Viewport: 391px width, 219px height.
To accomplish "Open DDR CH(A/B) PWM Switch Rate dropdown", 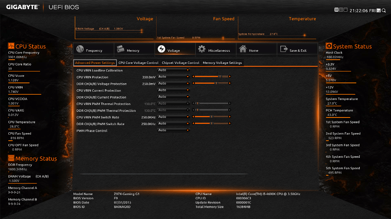I will click(174, 124).
